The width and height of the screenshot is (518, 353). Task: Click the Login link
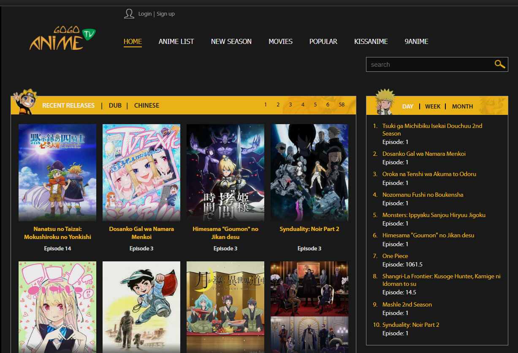[145, 14]
